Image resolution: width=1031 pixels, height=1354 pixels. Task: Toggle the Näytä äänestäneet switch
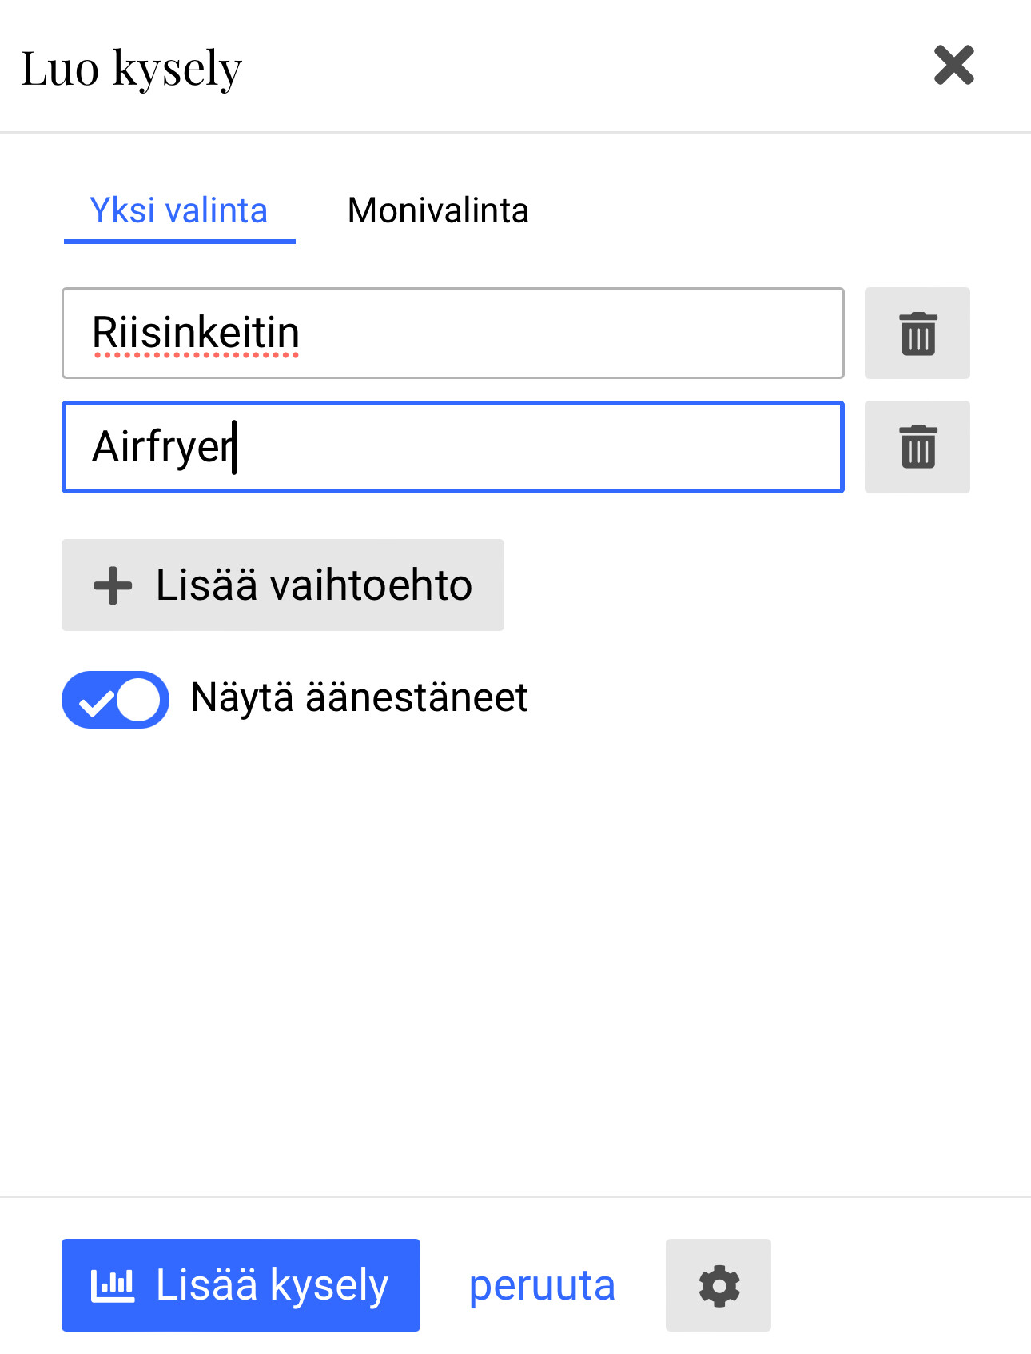pos(116,700)
